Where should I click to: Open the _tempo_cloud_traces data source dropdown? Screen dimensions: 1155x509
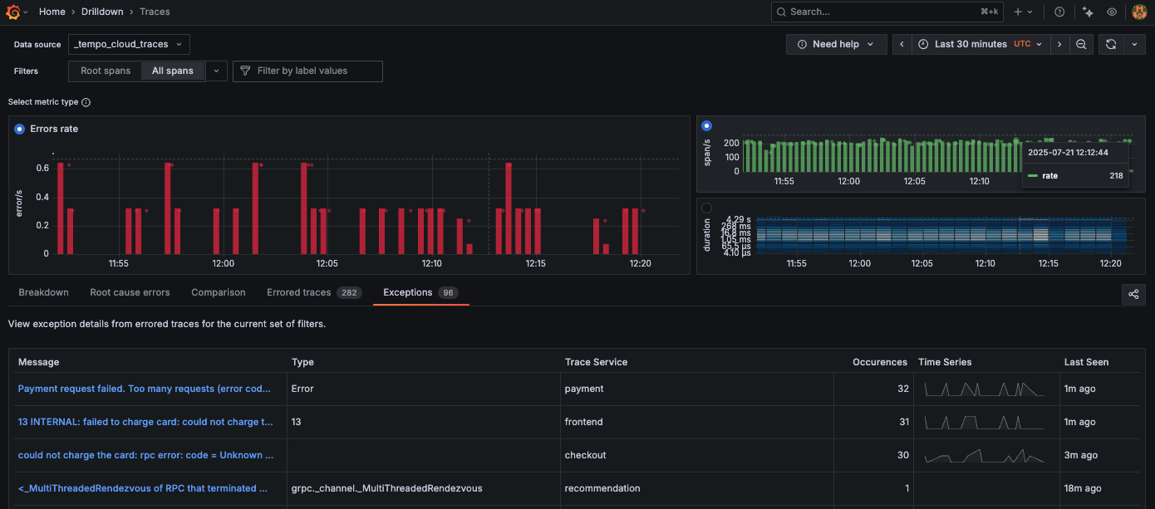(129, 44)
